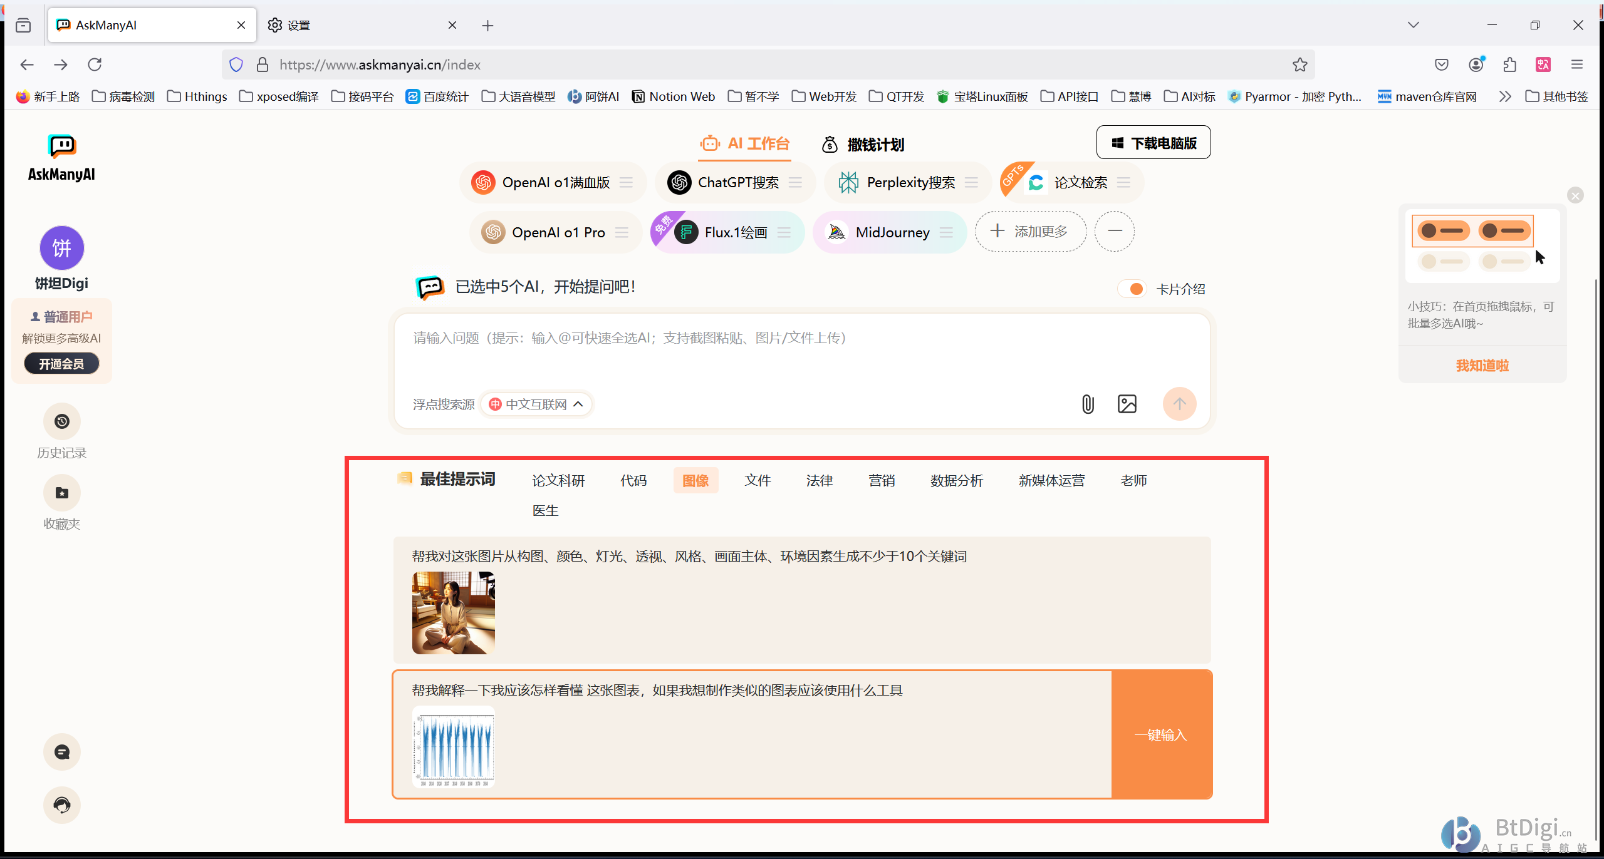Click the translate extension icon
This screenshot has height=859, width=1604.
1543,64
